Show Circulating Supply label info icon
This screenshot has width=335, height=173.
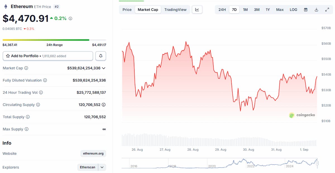tap(38, 105)
